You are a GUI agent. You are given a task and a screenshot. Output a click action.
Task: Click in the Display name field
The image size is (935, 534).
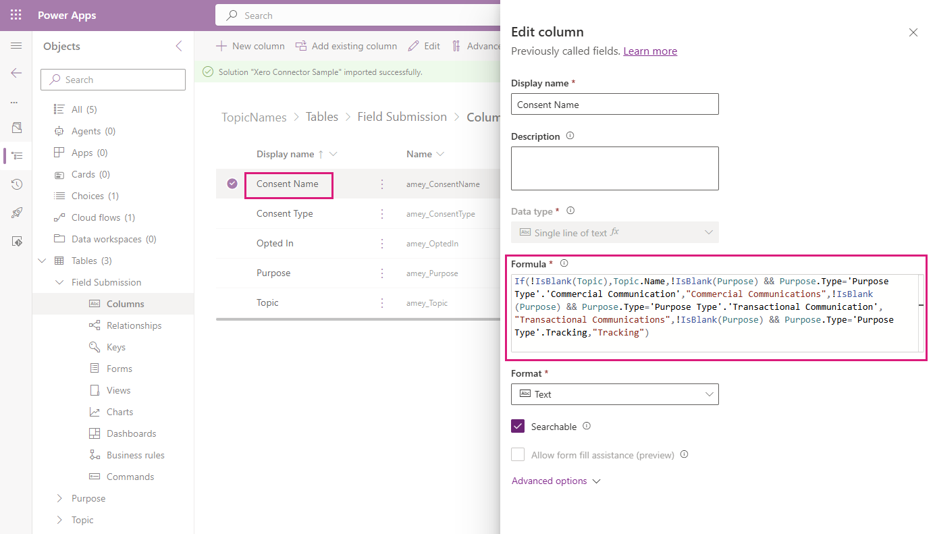615,104
